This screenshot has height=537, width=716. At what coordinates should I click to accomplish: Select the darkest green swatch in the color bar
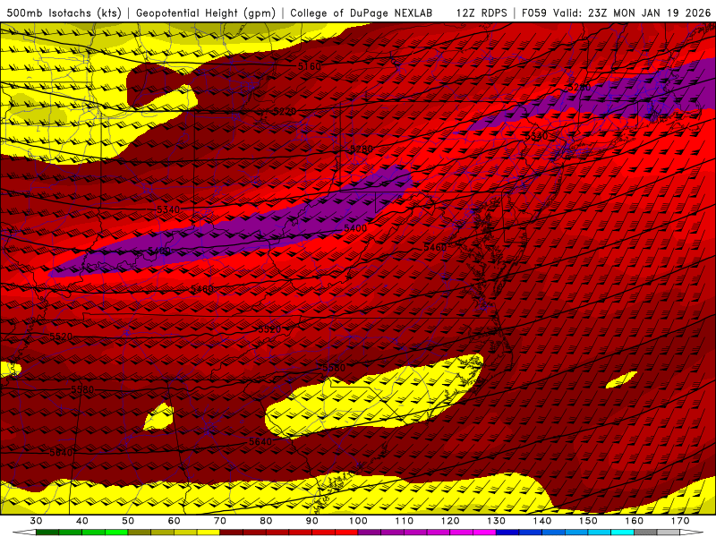tap(47, 533)
